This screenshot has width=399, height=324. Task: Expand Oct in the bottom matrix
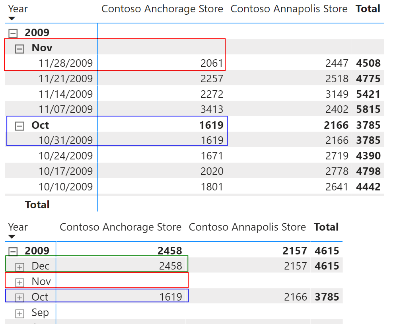[19, 297]
